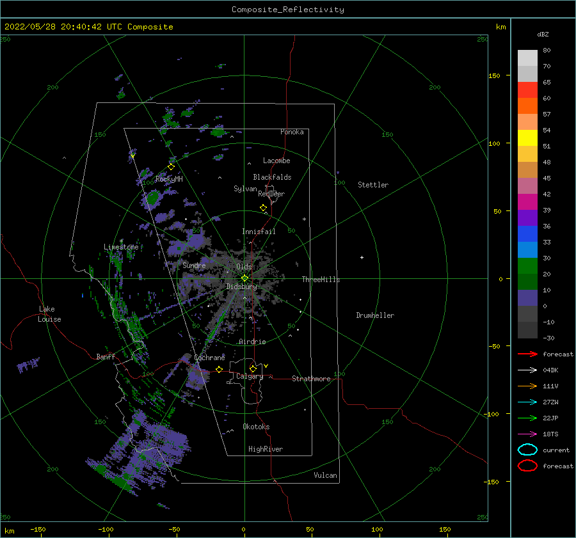
Task: Click the Cochrane town label
Action: (209, 358)
